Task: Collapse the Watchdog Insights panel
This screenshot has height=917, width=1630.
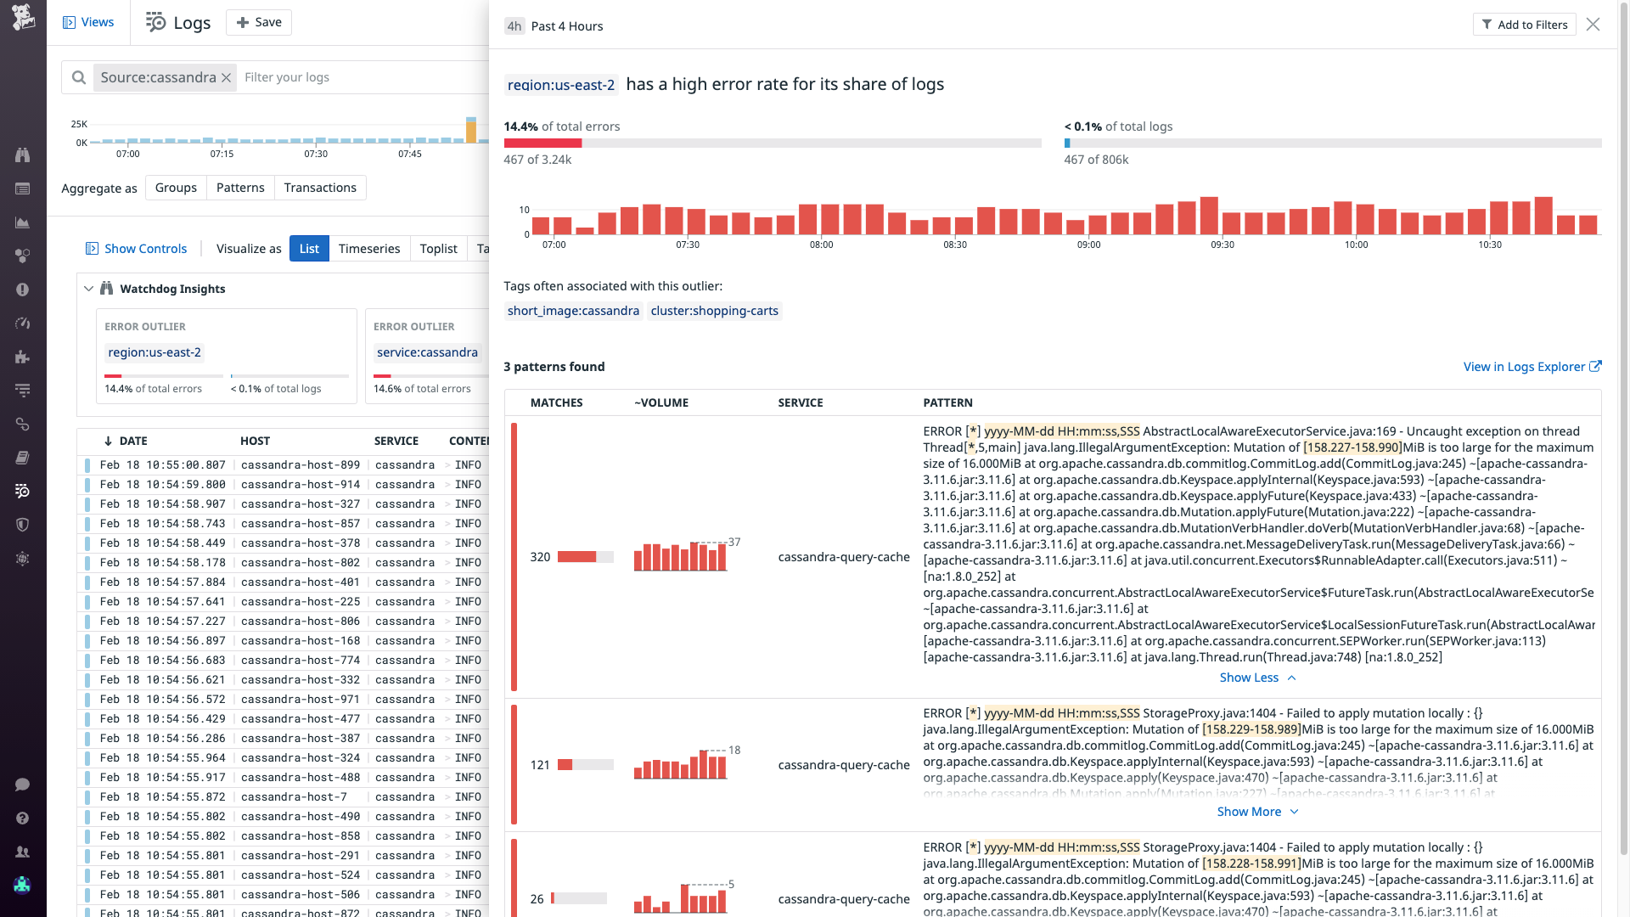Action: tap(89, 289)
